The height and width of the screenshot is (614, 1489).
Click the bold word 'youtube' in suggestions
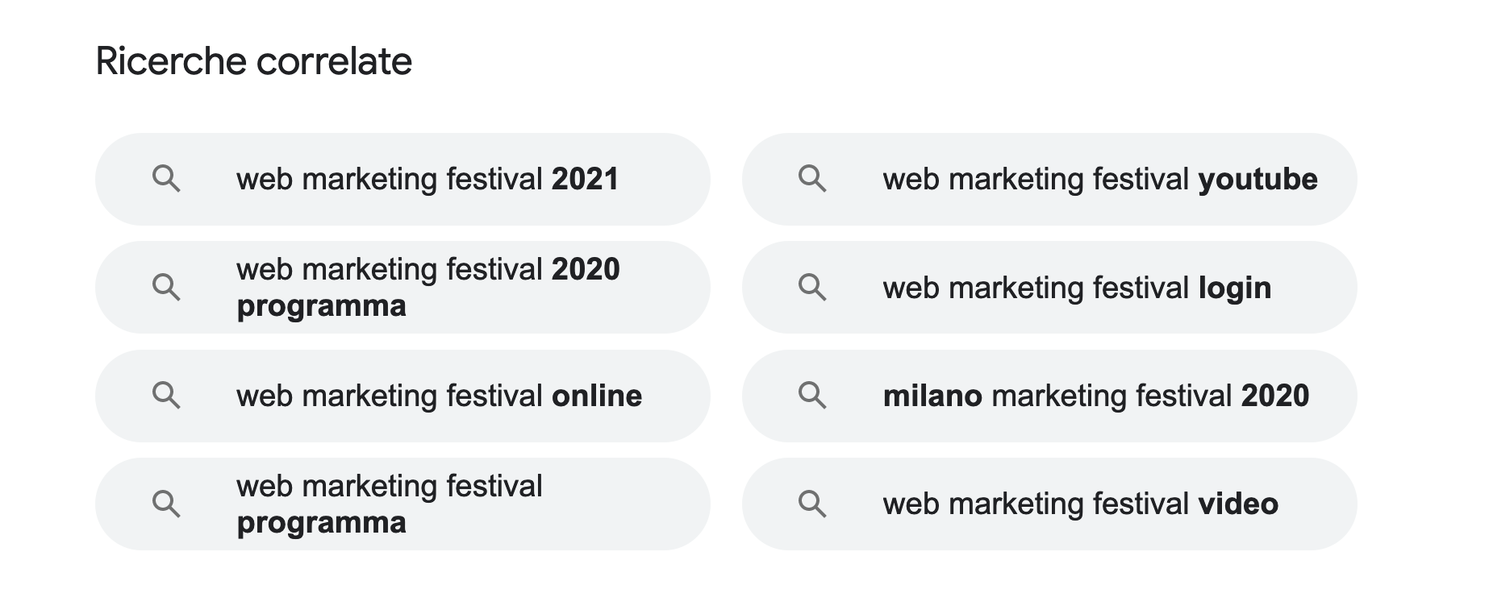pos(1258,179)
